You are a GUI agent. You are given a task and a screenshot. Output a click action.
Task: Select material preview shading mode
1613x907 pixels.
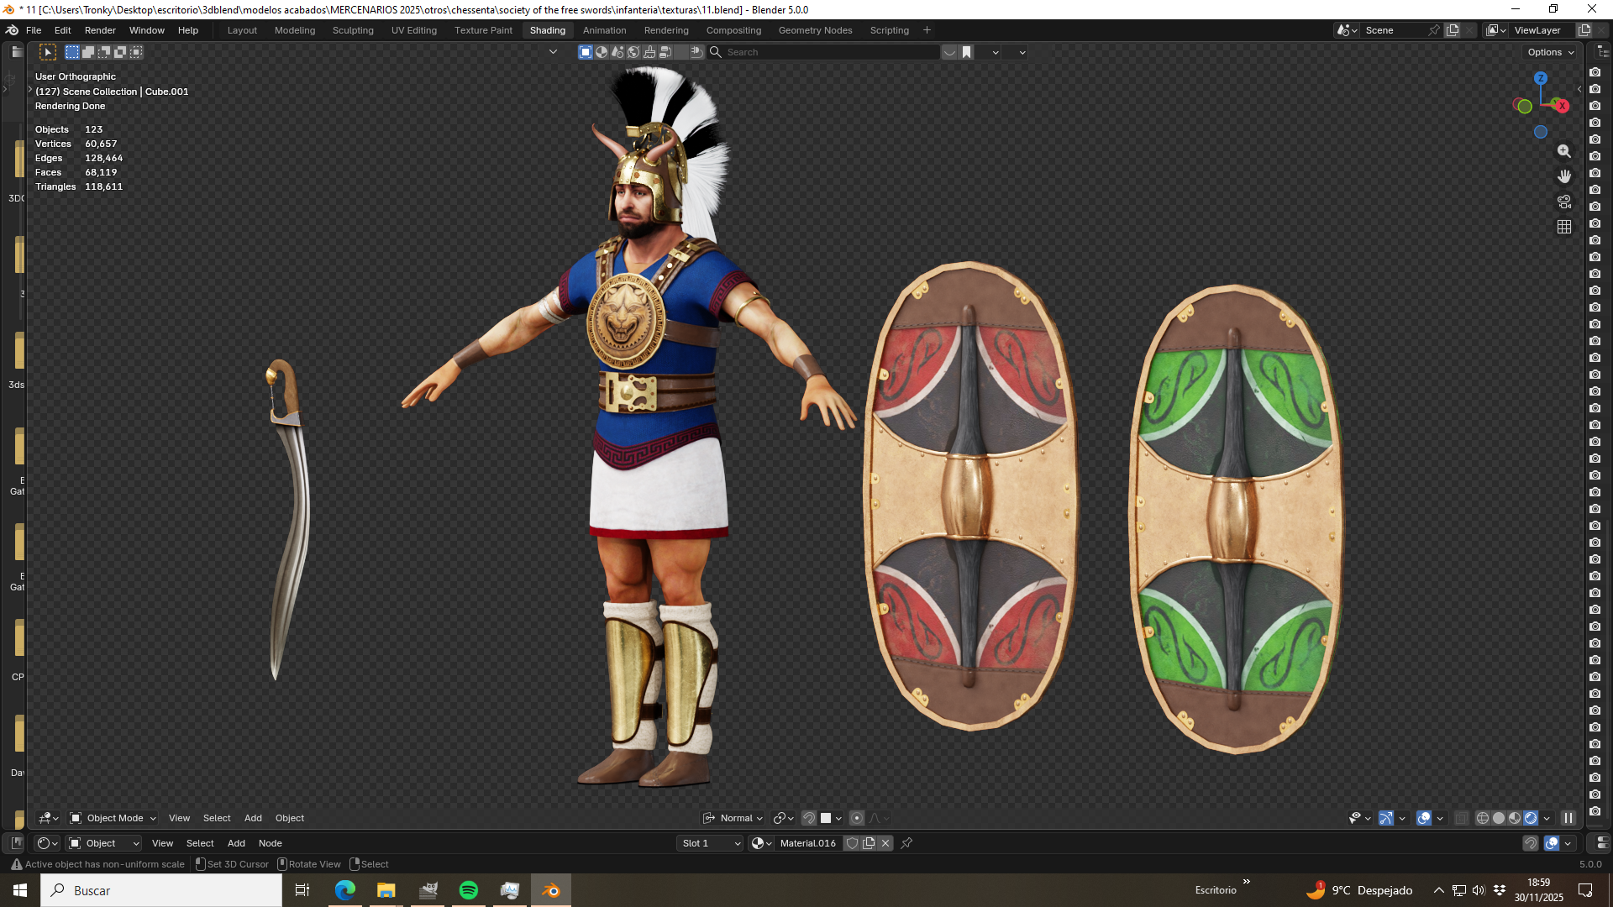click(x=1515, y=818)
